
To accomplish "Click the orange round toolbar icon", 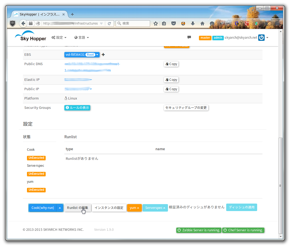I will coord(183,23).
